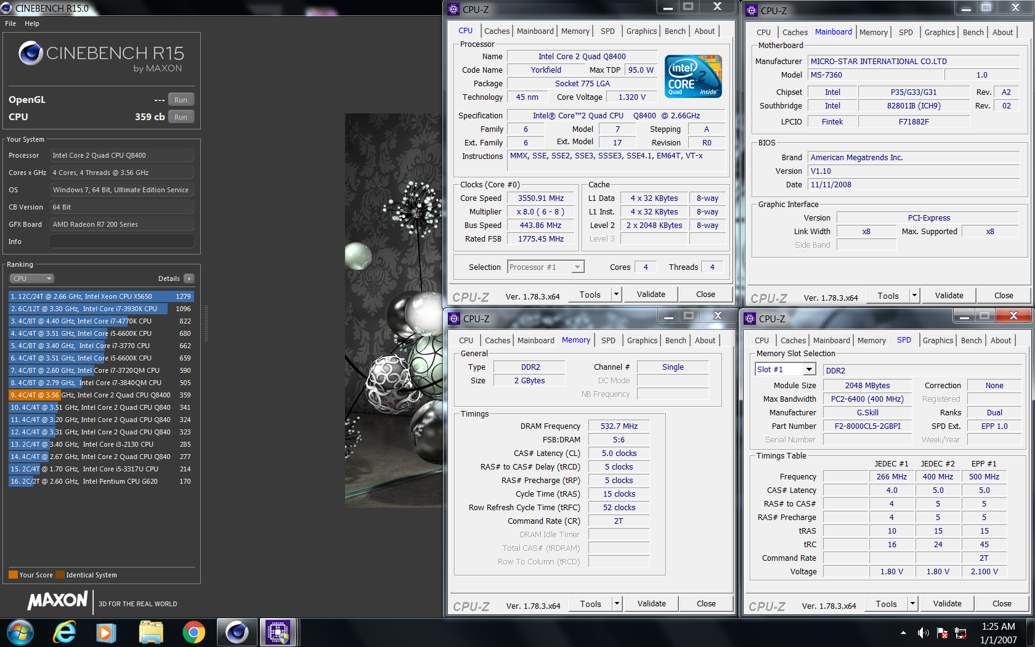
Task: Click Close button in Memory window
Action: [706, 604]
